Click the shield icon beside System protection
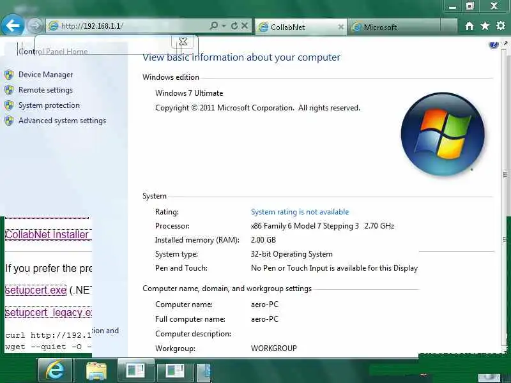The height and width of the screenshot is (383, 511). 9,105
